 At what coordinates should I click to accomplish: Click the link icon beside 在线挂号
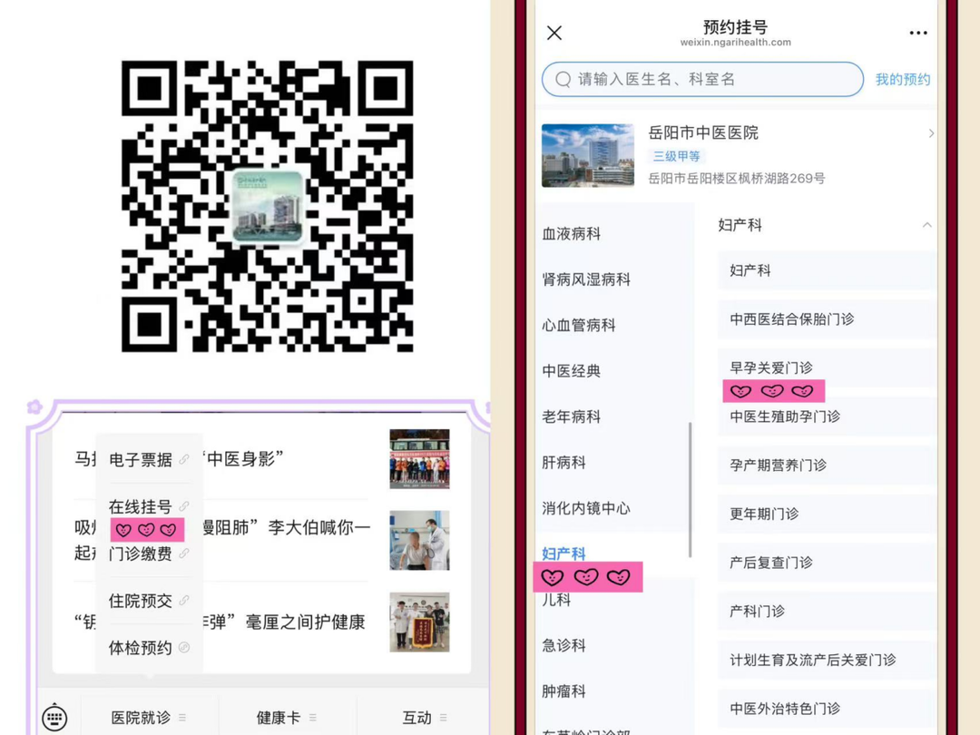tap(183, 506)
